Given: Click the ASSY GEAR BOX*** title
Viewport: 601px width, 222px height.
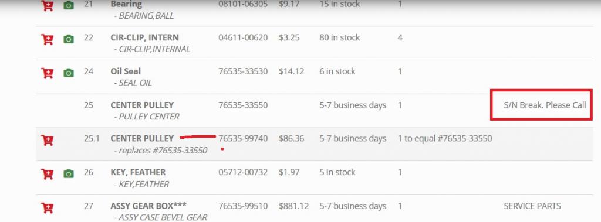Looking at the screenshot, I should click(x=148, y=206).
